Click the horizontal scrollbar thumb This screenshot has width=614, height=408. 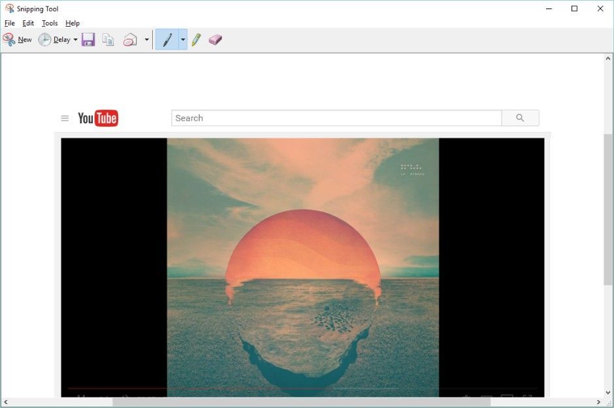point(302,401)
